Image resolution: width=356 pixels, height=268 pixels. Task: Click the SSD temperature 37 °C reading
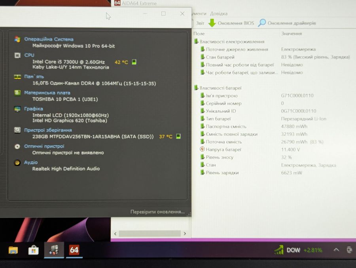click(166, 137)
